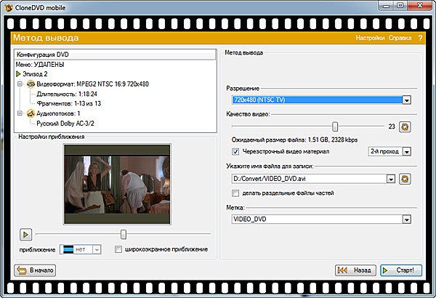Viewport: 436px width, 298px height.
Task: Click the question mark help icon
Action: pyautogui.click(x=420, y=37)
